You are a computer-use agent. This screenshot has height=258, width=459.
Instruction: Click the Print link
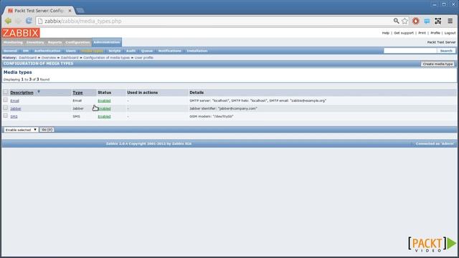tap(422, 33)
